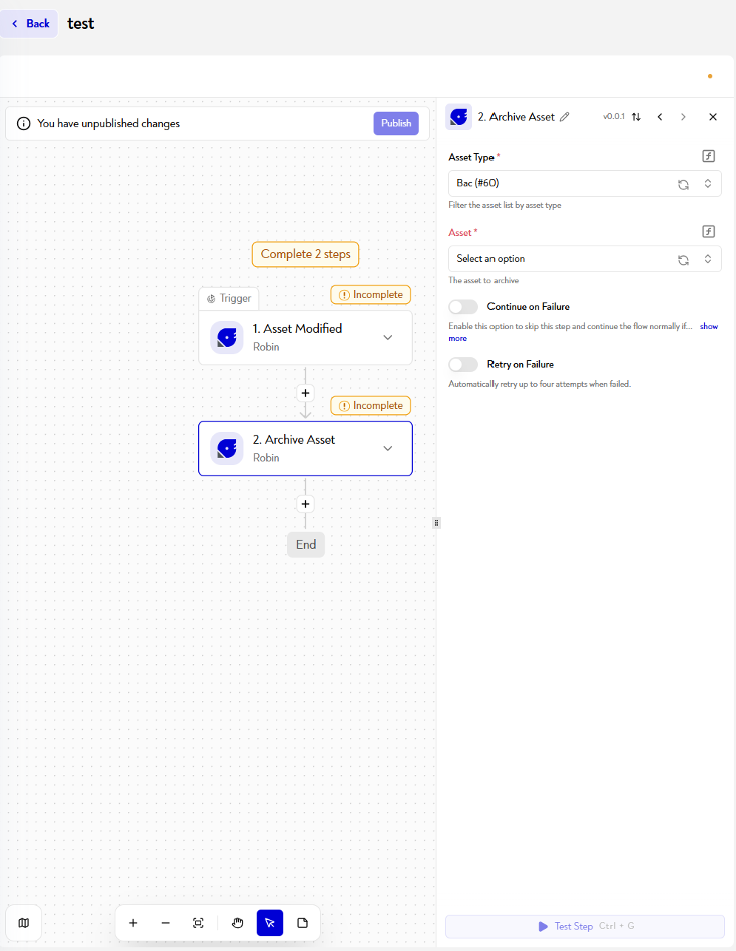Turn on Retry on Failure switch

coord(463,365)
